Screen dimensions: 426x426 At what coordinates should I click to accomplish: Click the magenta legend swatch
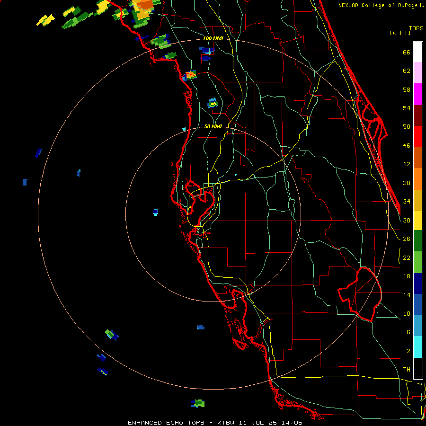[x=418, y=94]
